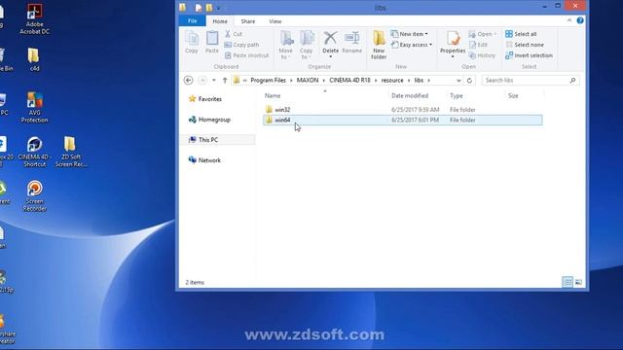Open the File tab
The image size is (623, 350).
point(193,21)
